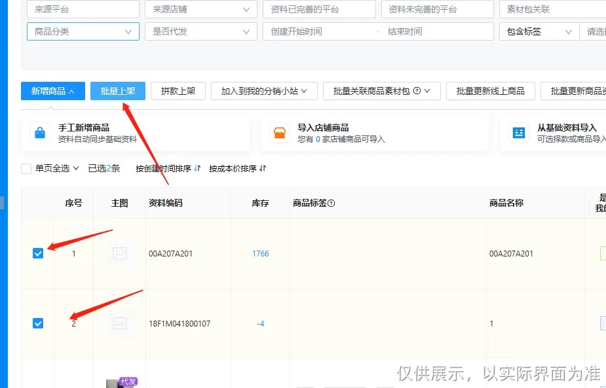Image resolution: width=606 pixels, height=388 pixels.
Task: Select 手工新增商品 option
Action: [x=136, y=133]
